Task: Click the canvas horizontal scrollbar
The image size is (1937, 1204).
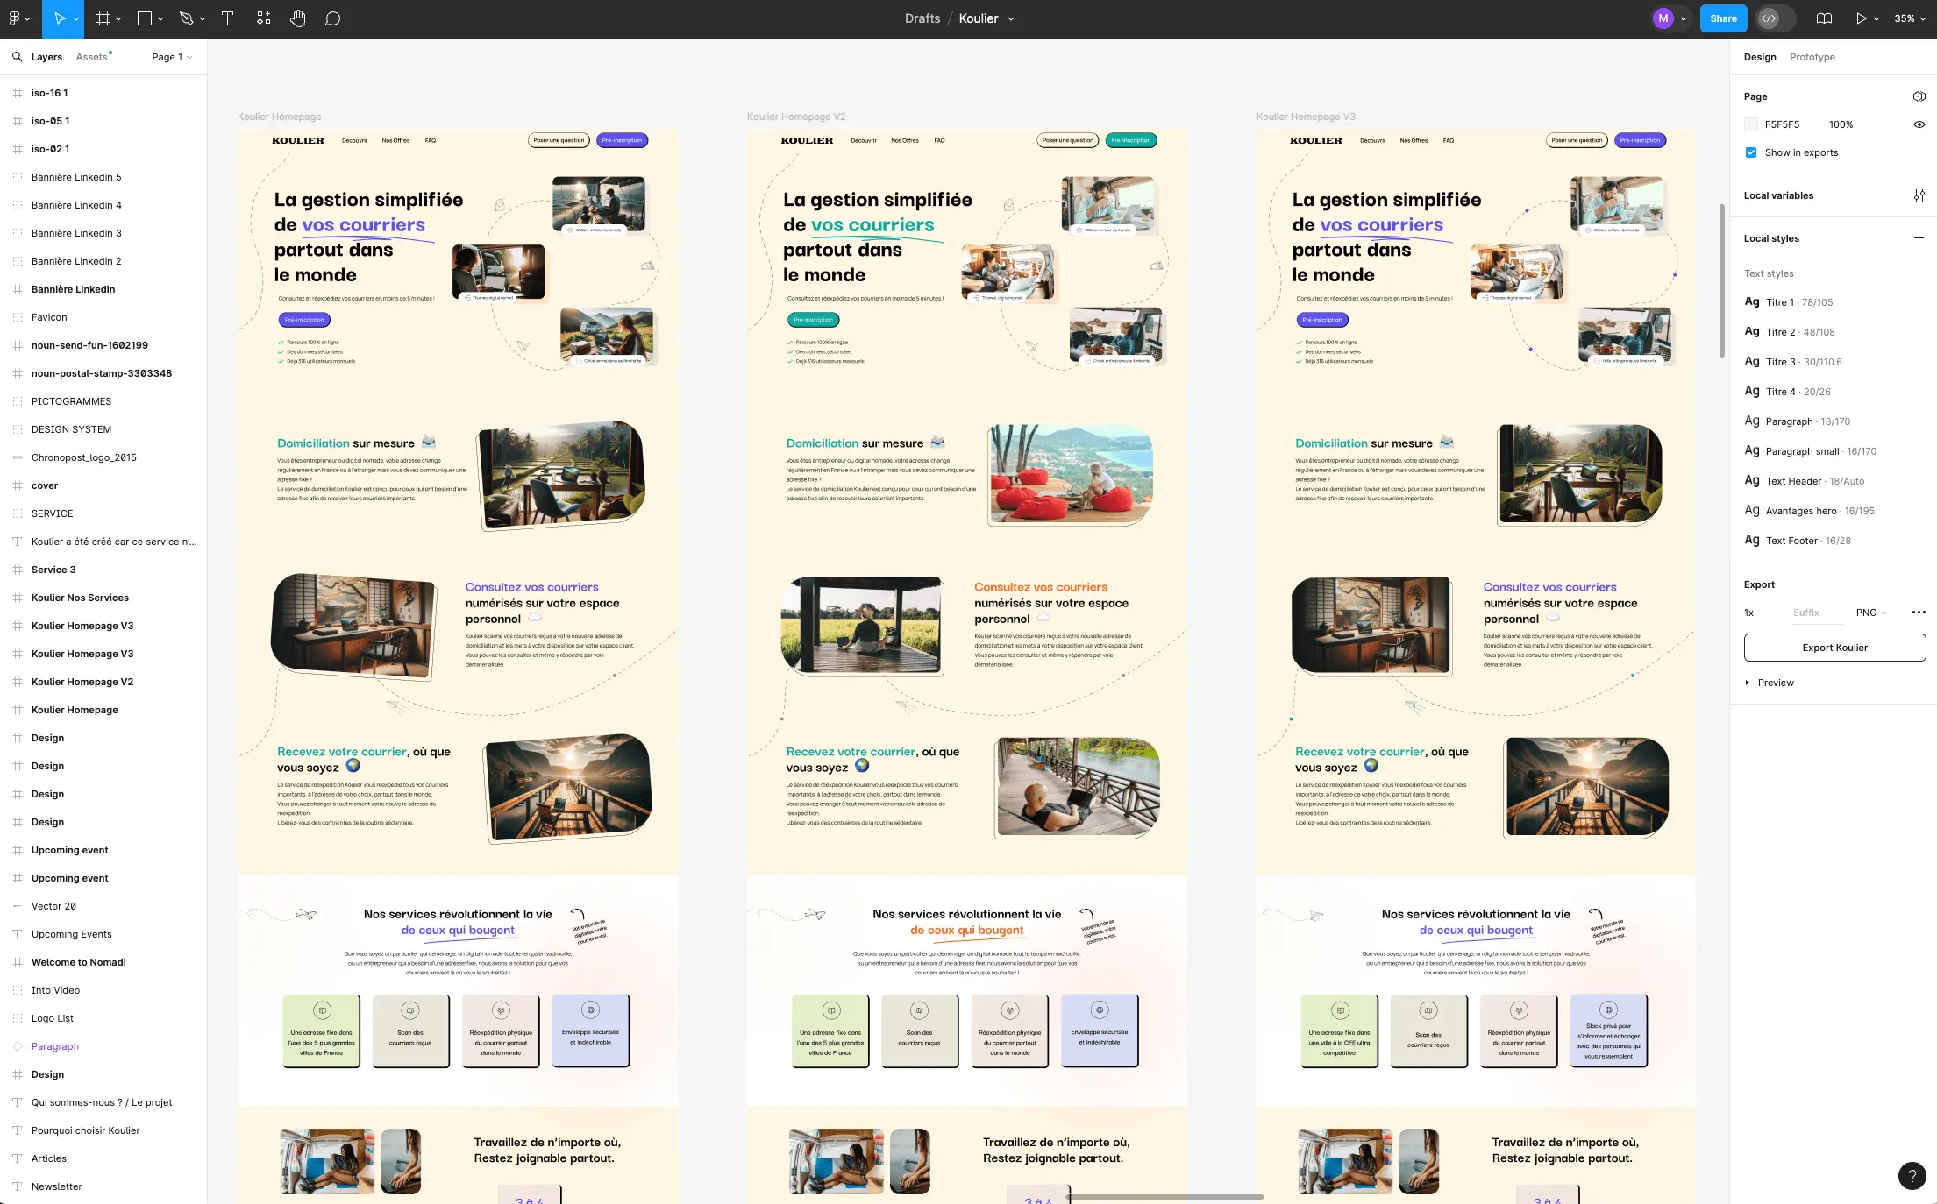Action: [1165, 1196]
